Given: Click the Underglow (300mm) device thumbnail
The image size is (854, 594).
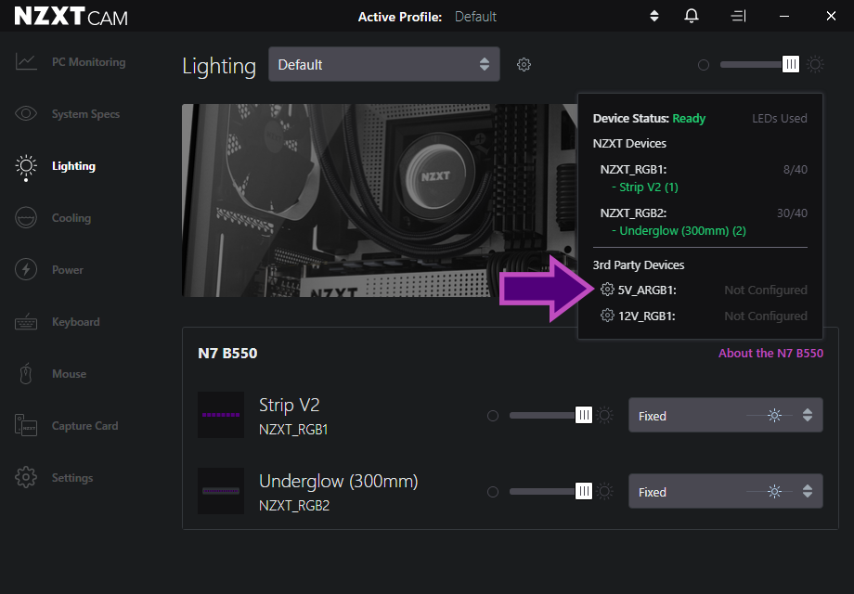Looking at the screenshot, I should [221, 491].
